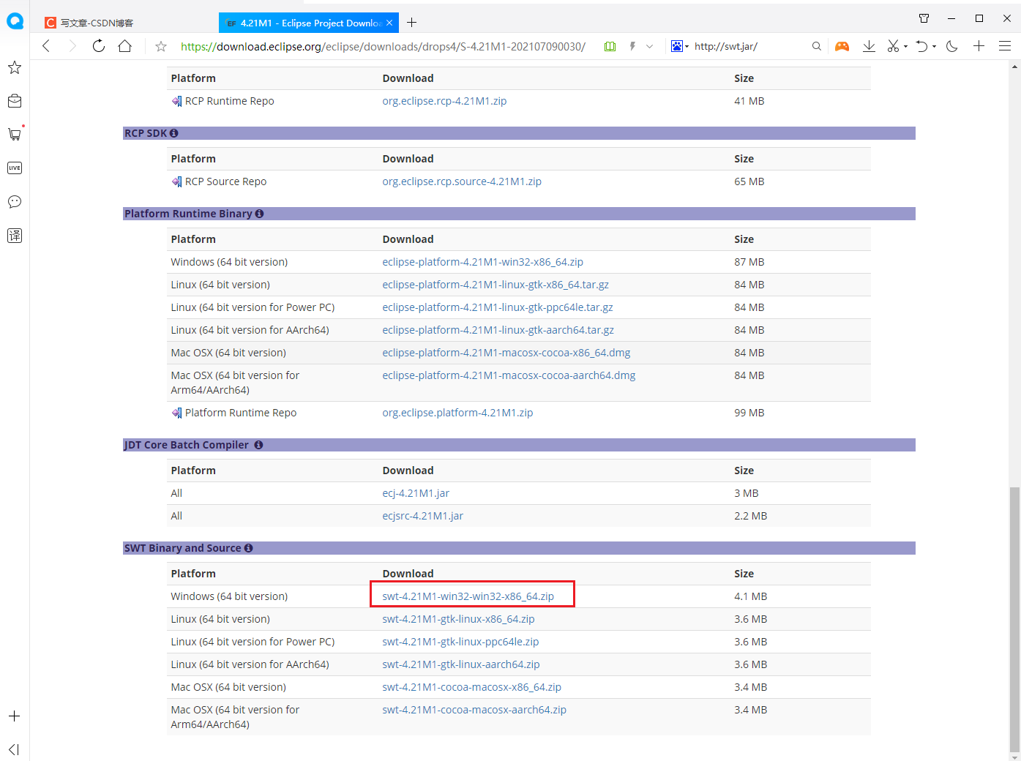Open the skin shirt icon in title bar
Screen dimensions: 1021x761
coord(924,18)
